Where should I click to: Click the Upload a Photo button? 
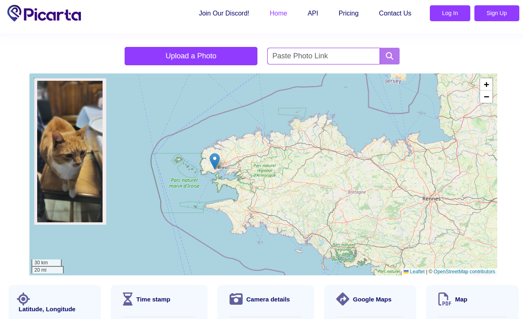click(x=191, y=56)
